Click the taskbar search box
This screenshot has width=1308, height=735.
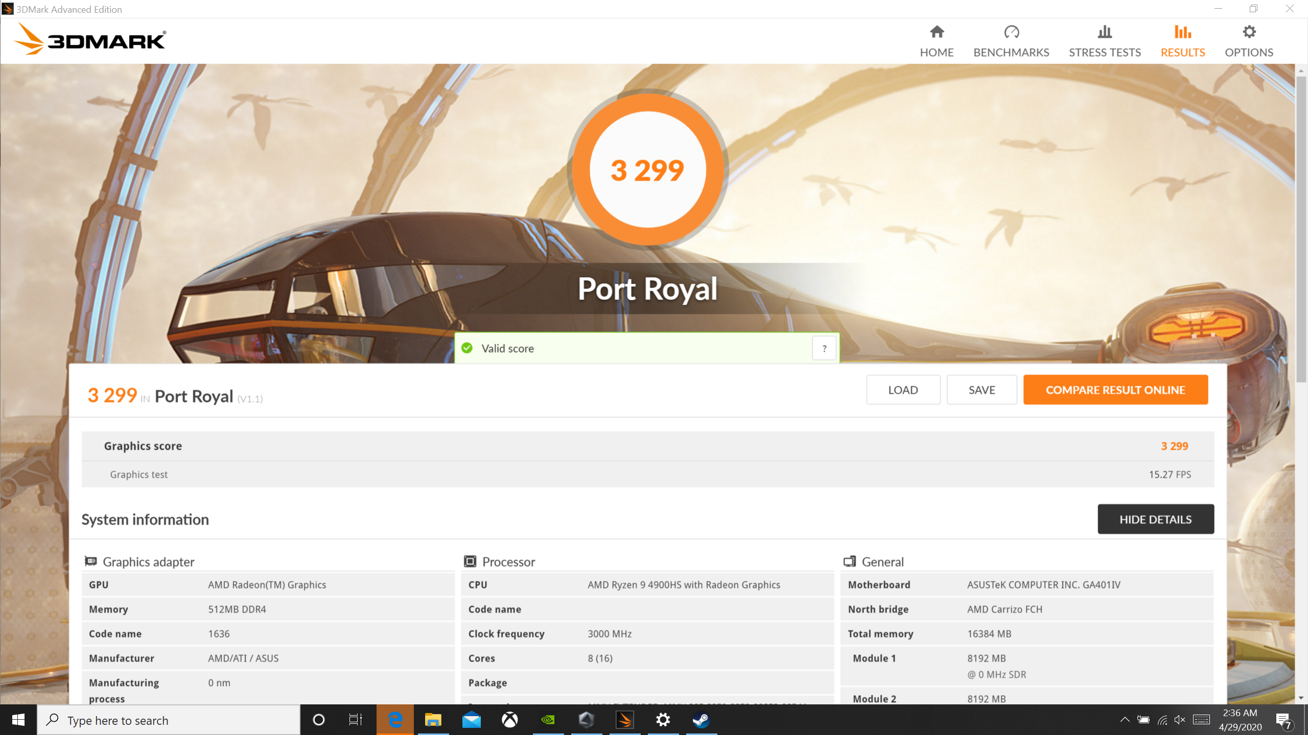tap(169, 720)
